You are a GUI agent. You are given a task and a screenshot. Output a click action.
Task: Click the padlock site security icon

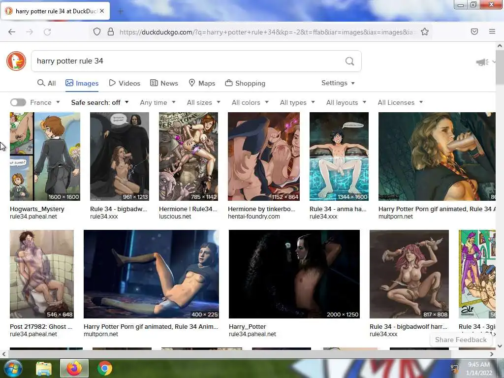pyautogui.click(x=111, y=31)
